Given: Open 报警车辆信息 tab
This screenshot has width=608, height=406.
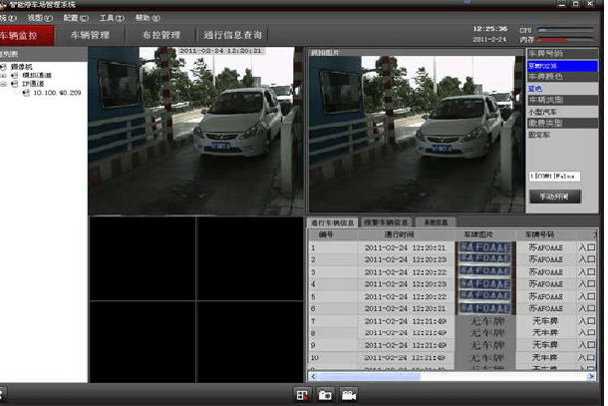Looking at the screenshot, I should [386, 222].
